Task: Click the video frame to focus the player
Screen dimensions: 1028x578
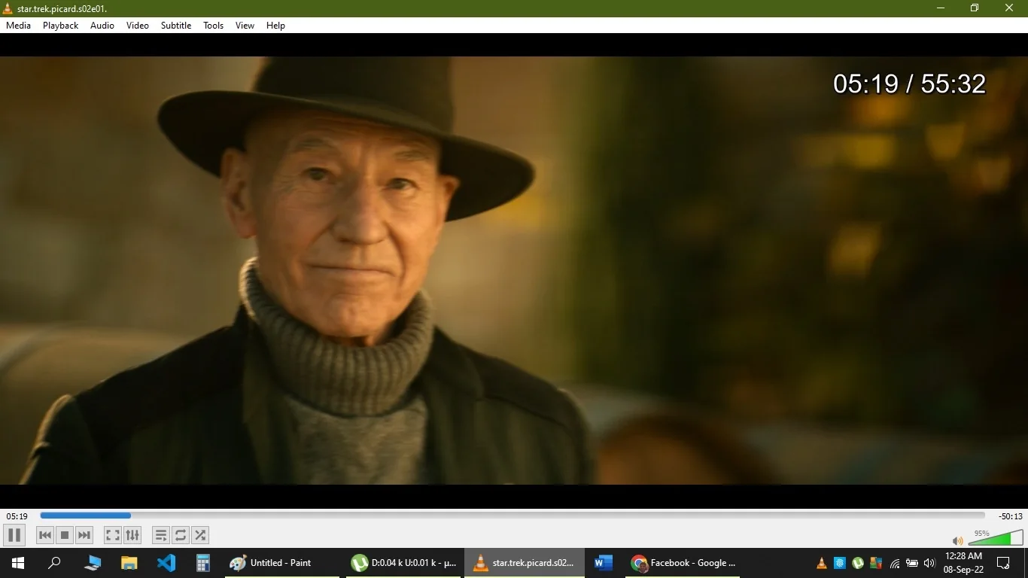Action: click(514, 271)
